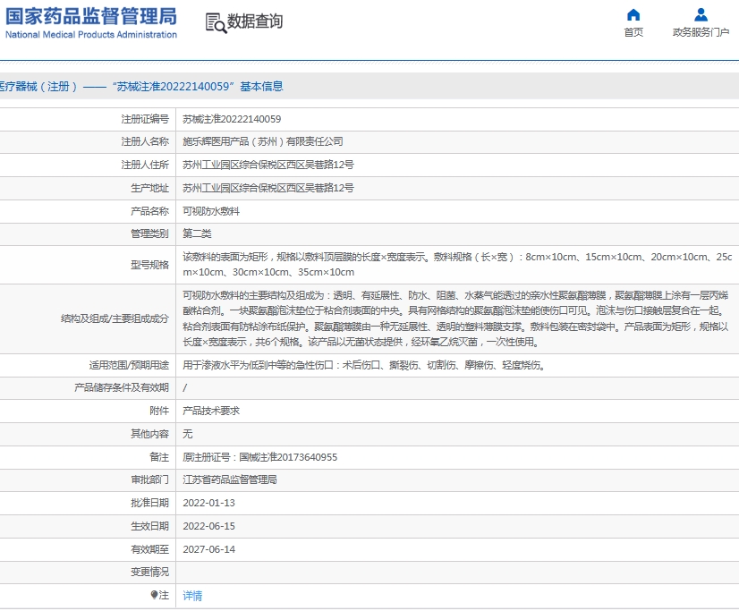Click the 批准日期 row label
The image size is (739, 611).
coord(149,503)
